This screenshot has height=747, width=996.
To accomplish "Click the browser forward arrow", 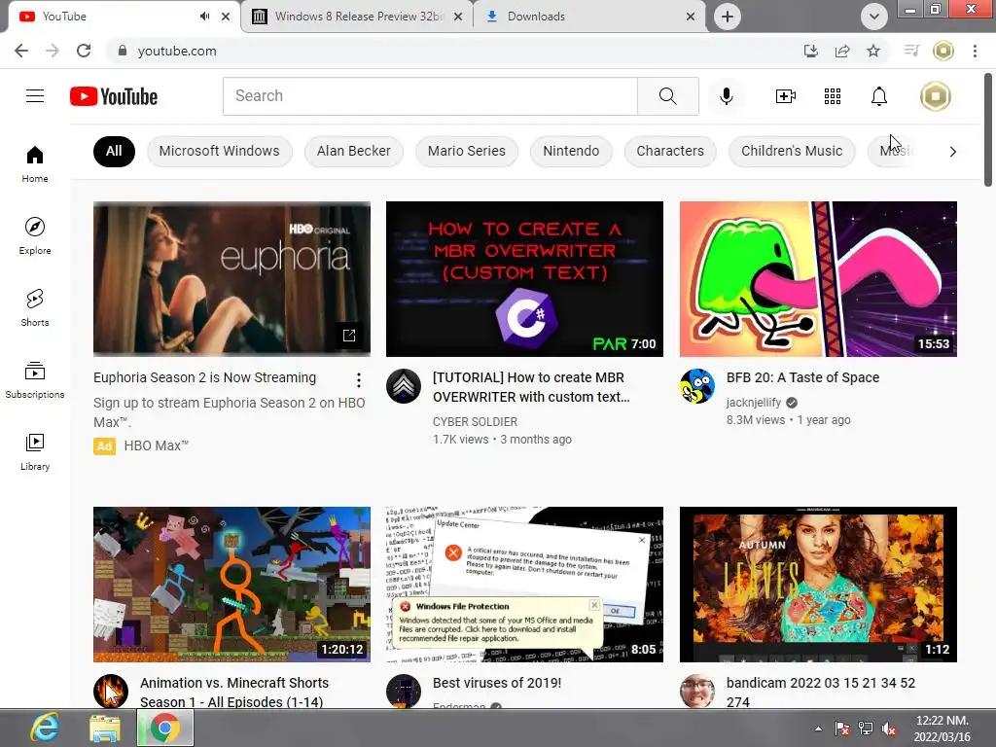I will [x=53, y=51].
